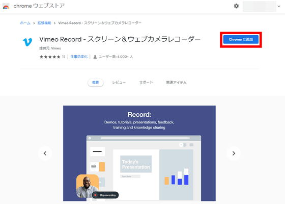
Task: Click the Chrome に追加 button
Action: pos(241,39)
